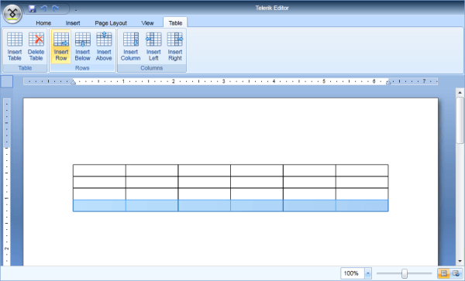Screen dimensions: 465x281
Task: Insert a row above the selection
Action: click(x=104, y=46)
